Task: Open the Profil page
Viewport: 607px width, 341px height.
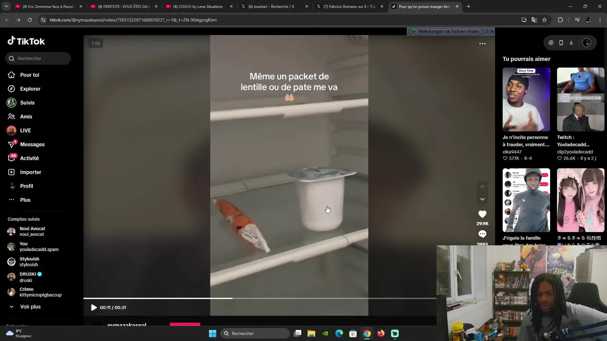Action: point(27,186)
